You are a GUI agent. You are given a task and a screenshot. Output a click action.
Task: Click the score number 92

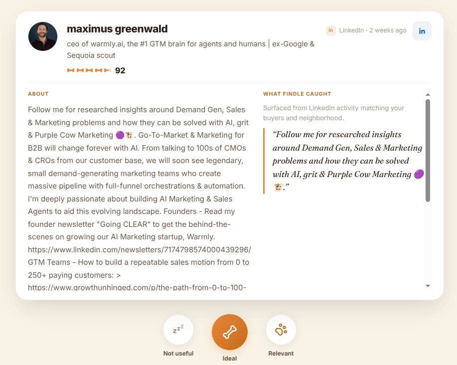120,70
